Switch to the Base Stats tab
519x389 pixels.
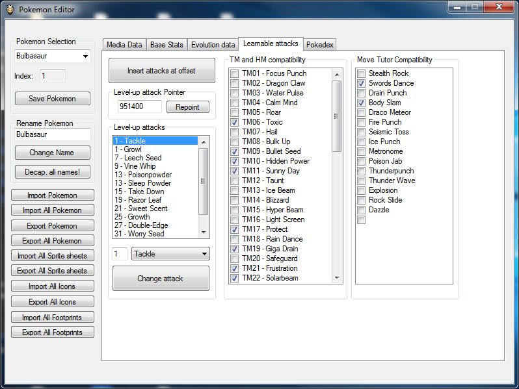166,45
